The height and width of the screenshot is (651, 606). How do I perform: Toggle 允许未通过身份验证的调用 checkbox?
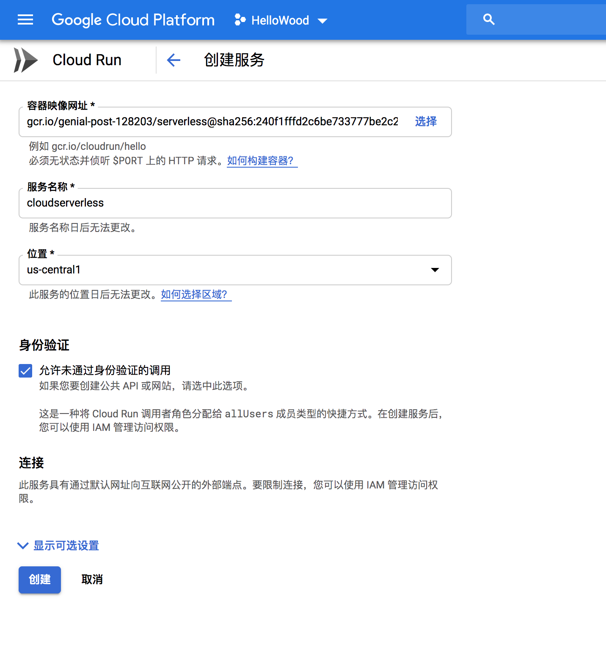click(25, 371)
